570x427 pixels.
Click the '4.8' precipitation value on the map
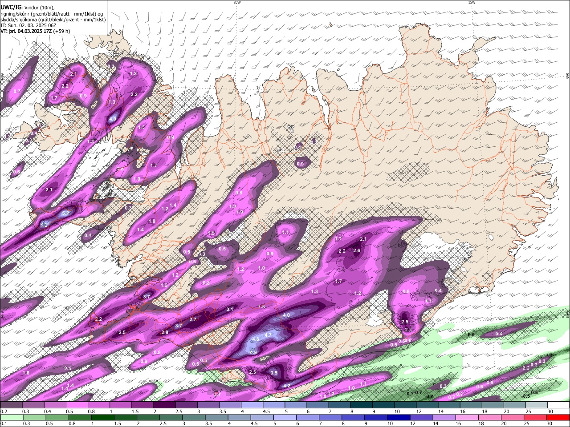pyautogui.click(x=256, y=339)
